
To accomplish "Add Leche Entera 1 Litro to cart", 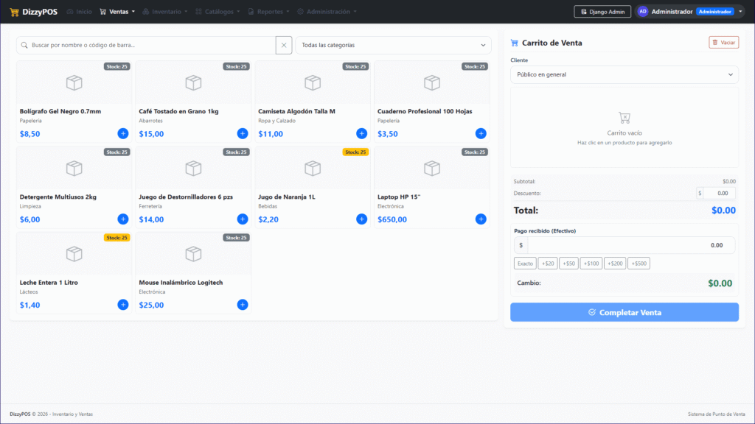I will pyautogui.click(x=123, y=305).
